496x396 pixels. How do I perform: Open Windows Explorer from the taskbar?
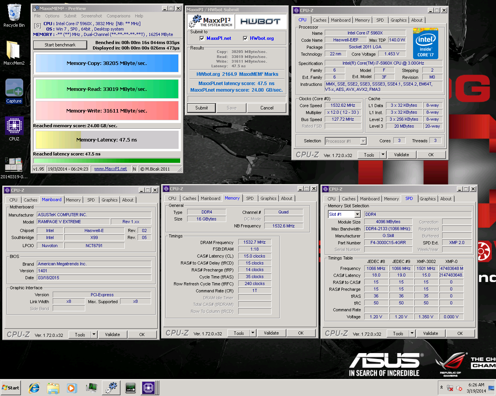(53, 388)
